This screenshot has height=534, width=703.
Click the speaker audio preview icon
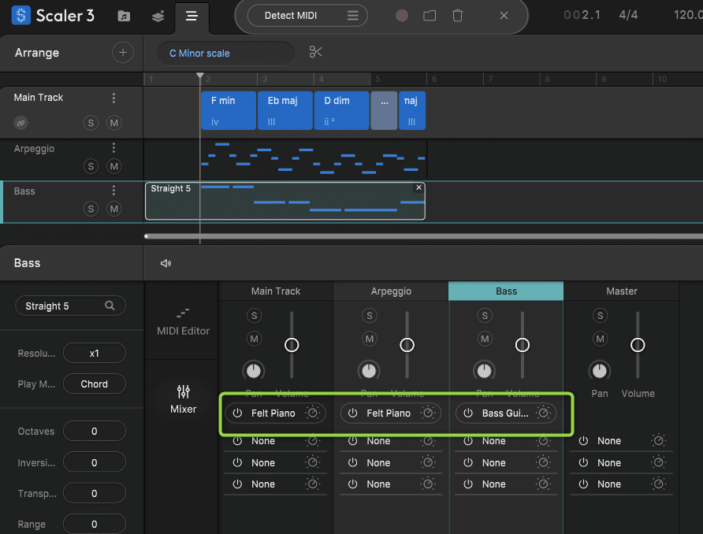(x=166, y=263)
